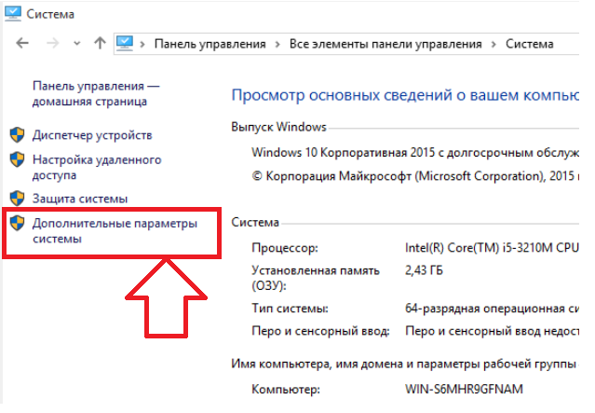Select computer name WIN-S6MHR9GFNAM
595x413 pixels.
(x=464, y=389)
